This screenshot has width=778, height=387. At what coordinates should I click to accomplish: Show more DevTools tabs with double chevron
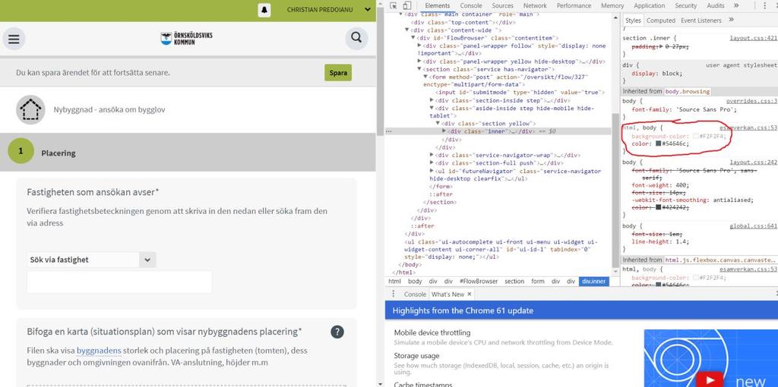(x=736, y=5)
